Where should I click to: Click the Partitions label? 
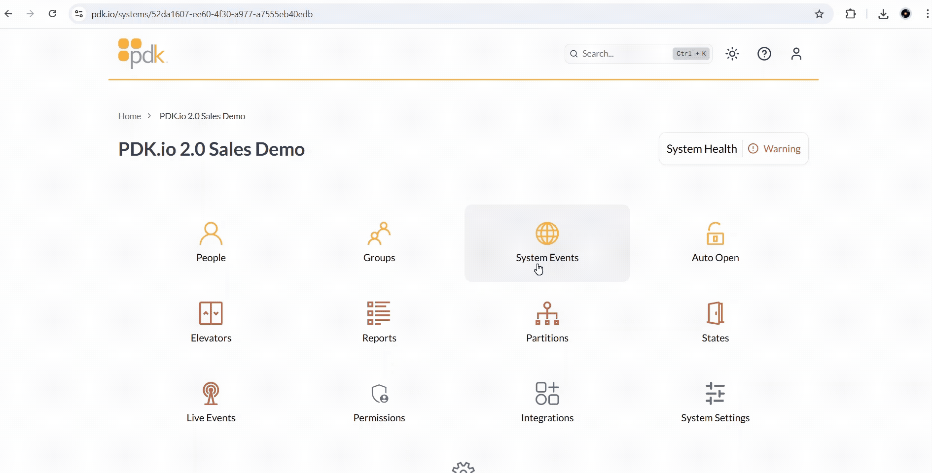547,338
